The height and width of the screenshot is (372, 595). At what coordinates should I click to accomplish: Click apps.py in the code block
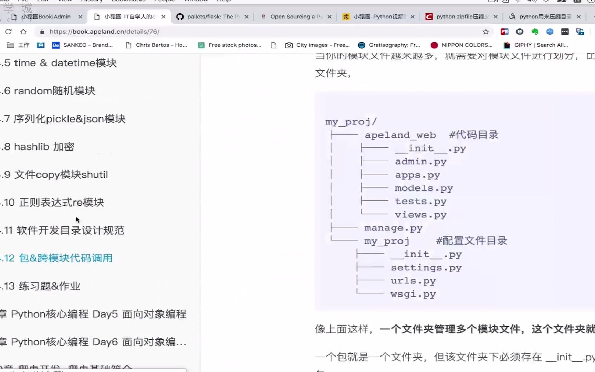[417, 175]
